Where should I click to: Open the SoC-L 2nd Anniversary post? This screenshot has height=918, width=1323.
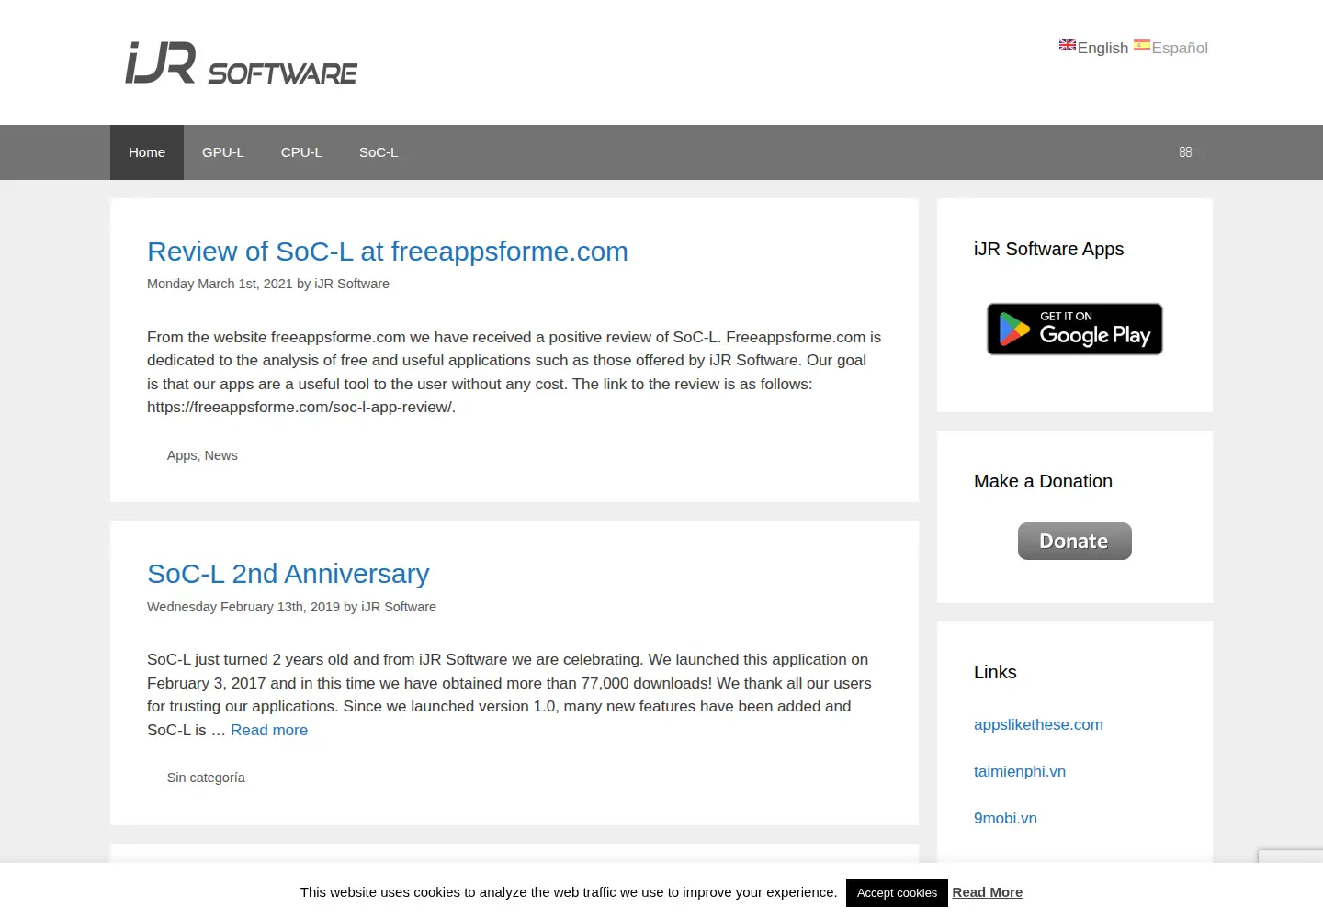coord(288,574)
